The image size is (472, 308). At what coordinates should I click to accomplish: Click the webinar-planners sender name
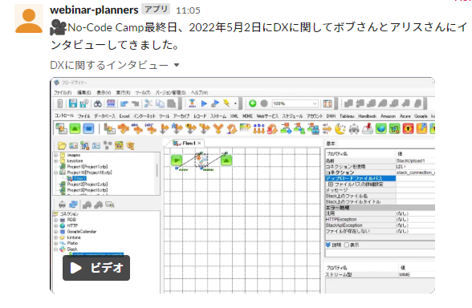94,10
